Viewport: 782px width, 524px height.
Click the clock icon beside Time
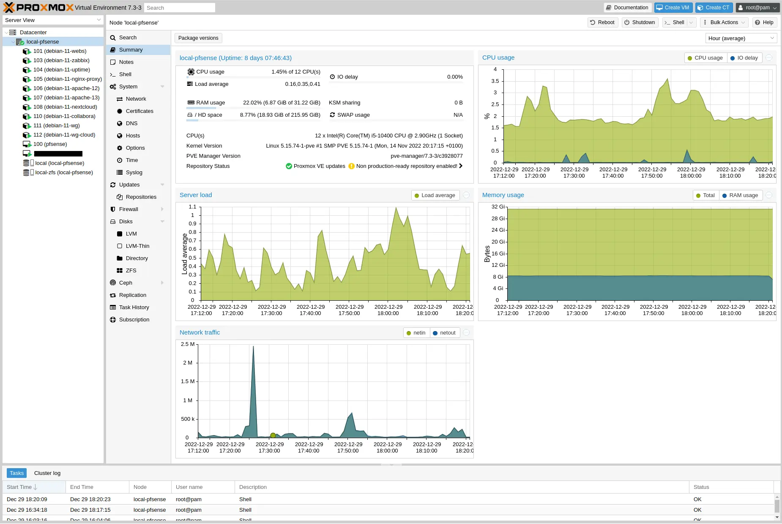coord(120,160)
